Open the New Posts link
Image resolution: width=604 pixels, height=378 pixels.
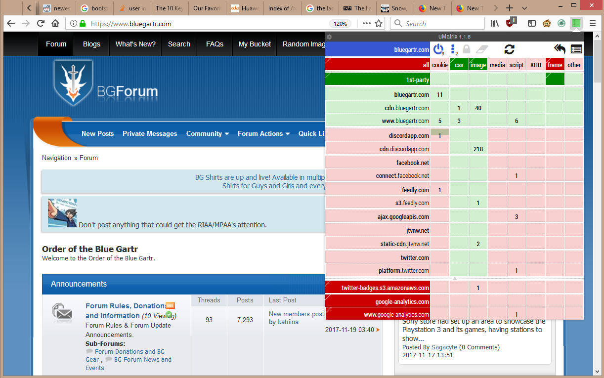click(x=97, y=133)
